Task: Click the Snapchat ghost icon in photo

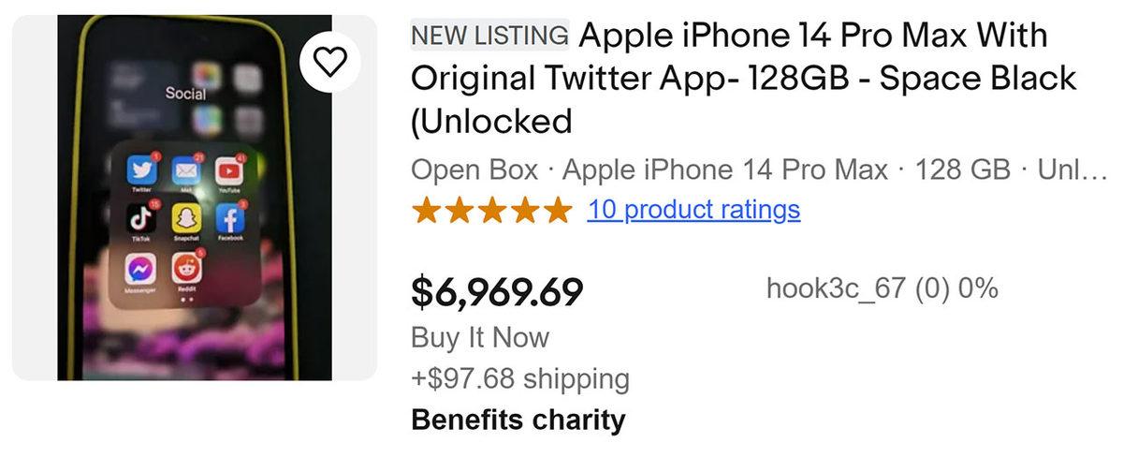Action: pos(185,219)
